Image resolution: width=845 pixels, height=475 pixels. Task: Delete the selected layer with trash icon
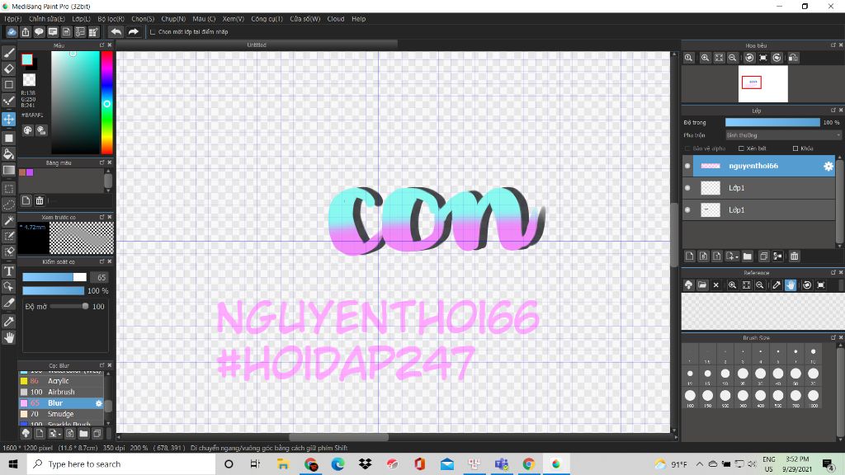[795, 256]
